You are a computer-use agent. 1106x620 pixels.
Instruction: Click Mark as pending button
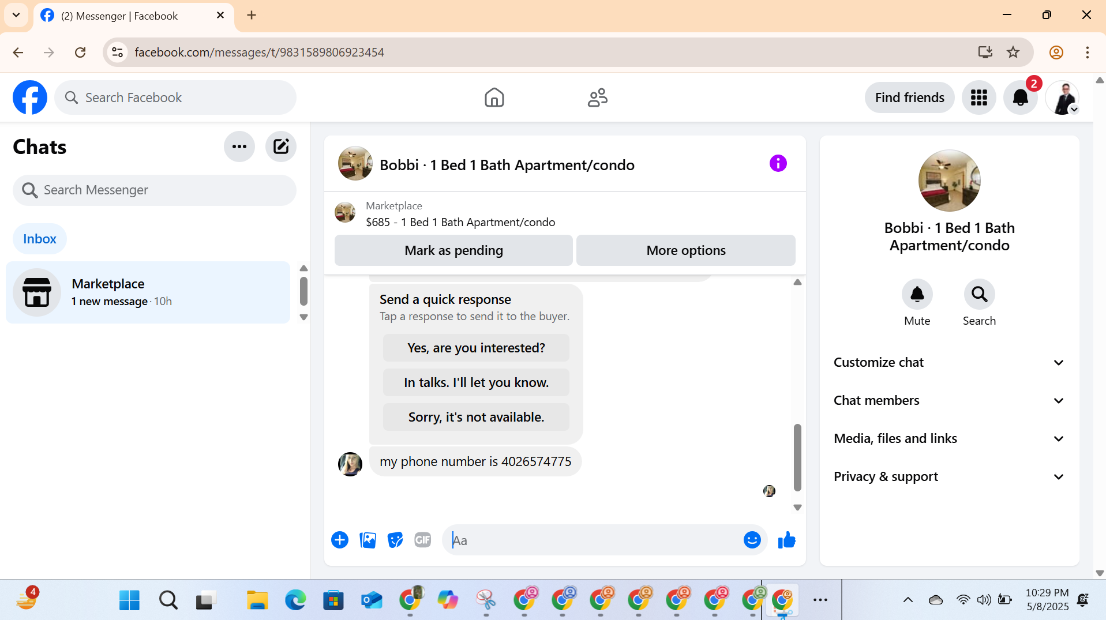click(x=453, y=250)
